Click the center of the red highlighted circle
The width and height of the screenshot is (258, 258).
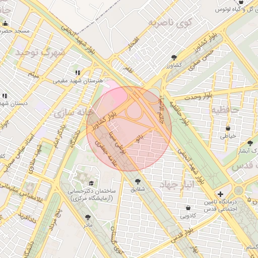tap(129, 129)
